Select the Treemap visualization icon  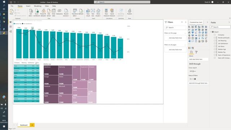[206, 32]
